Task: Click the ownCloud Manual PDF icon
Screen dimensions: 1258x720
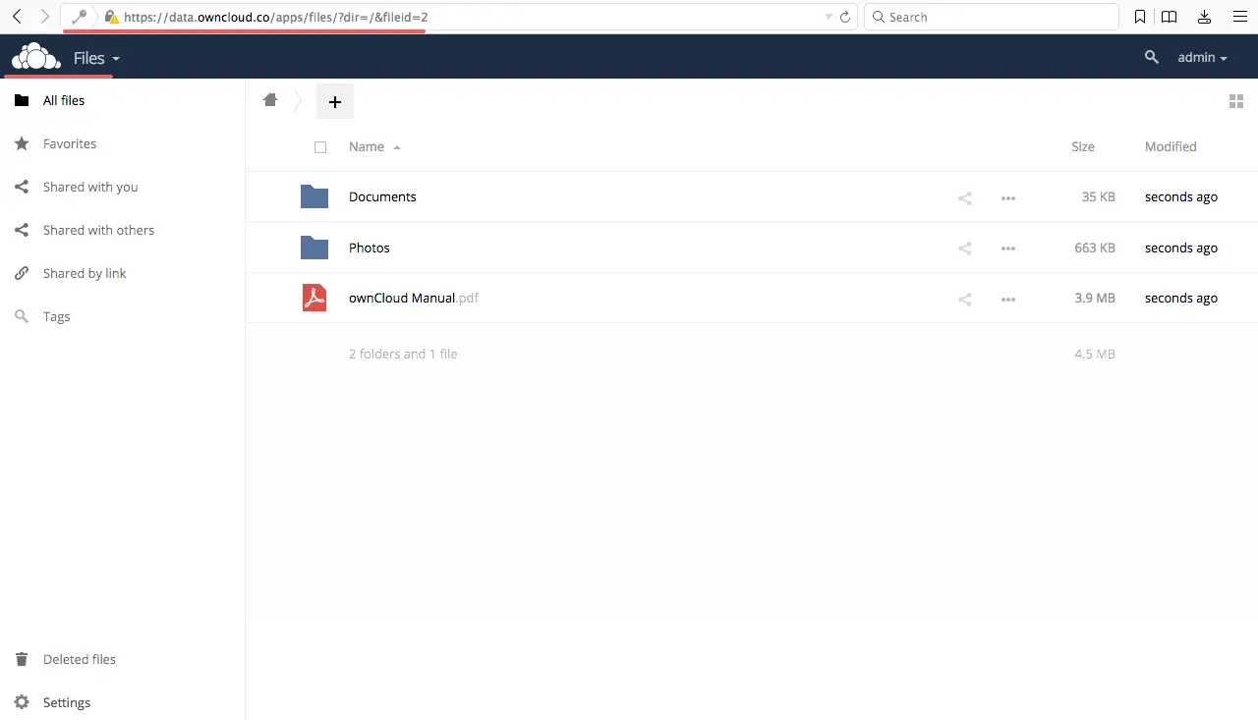Action: [314, 298]
